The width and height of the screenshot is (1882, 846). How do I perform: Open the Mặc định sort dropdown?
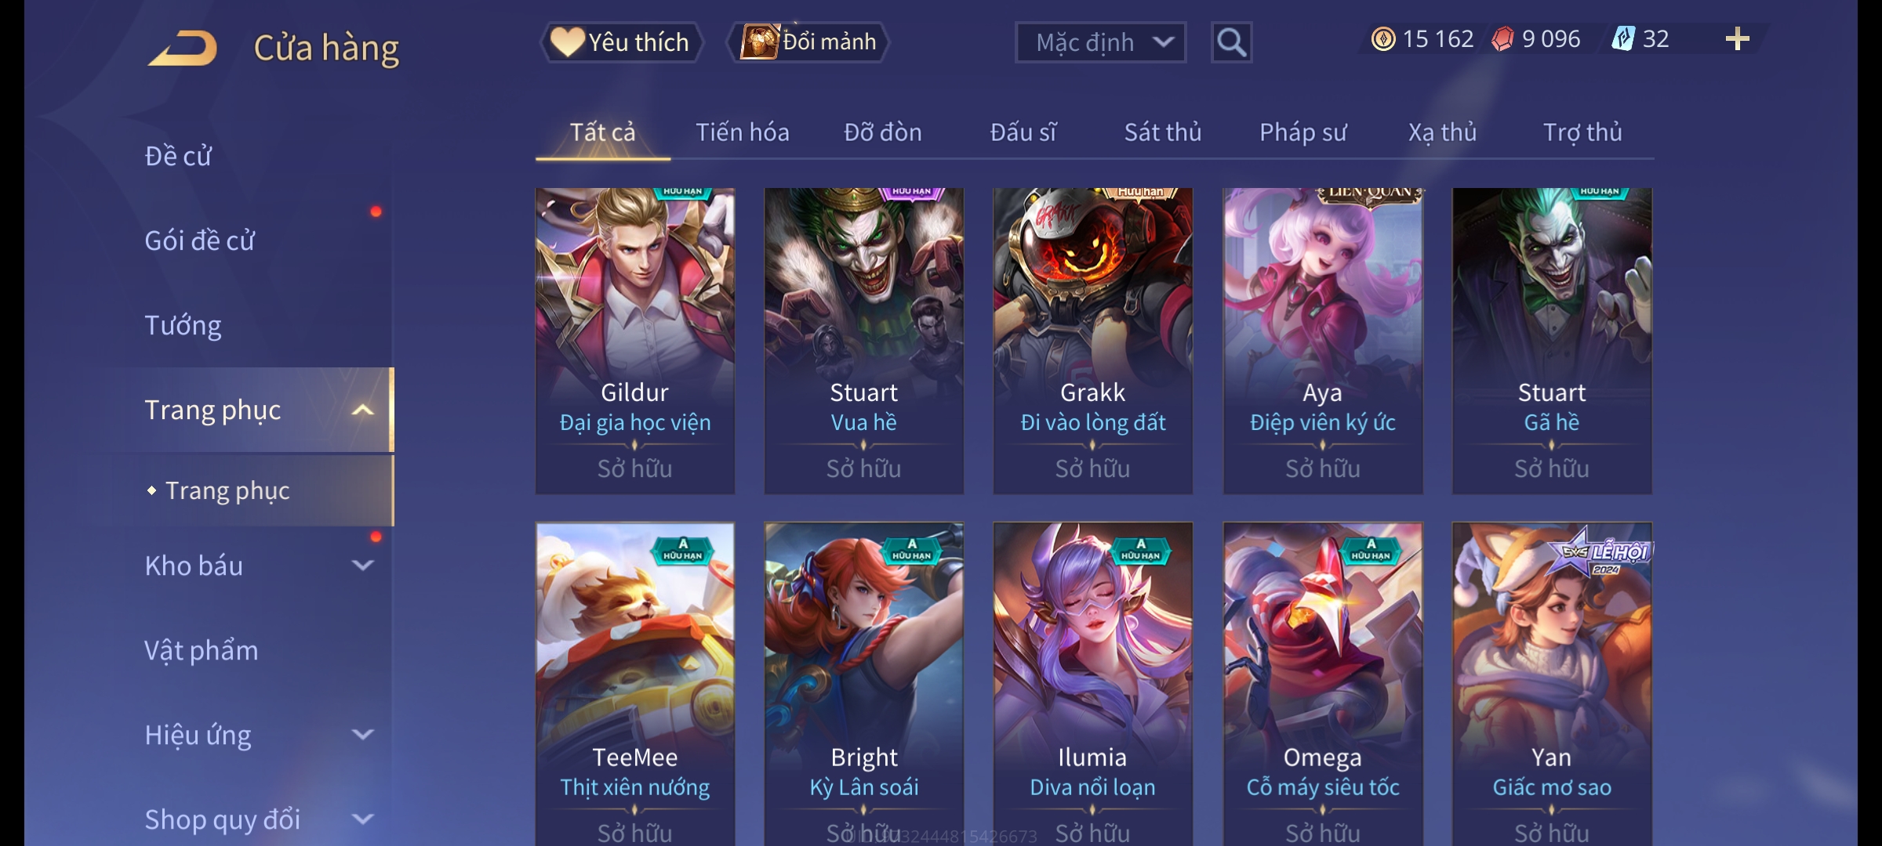point(1100,42)
